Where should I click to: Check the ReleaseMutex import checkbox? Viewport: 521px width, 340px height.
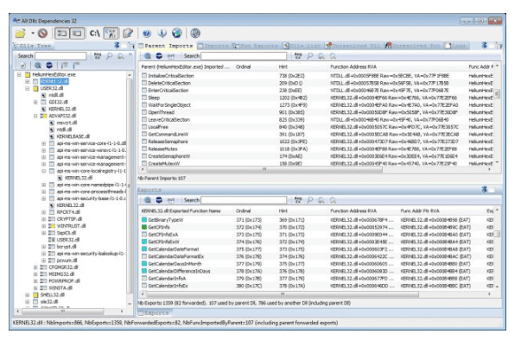pyautogui.click(x=144, y=148)
